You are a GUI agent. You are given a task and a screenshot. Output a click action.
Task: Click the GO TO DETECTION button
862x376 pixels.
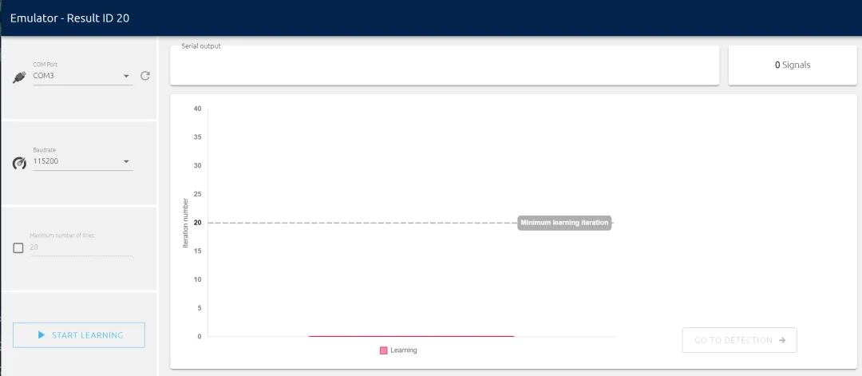(739, 340)
